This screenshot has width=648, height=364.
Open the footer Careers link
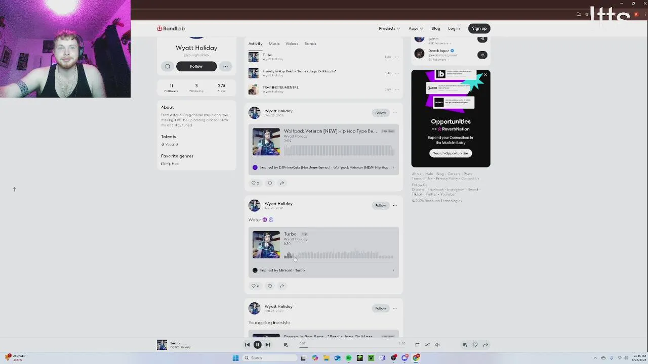coord(454,174)
